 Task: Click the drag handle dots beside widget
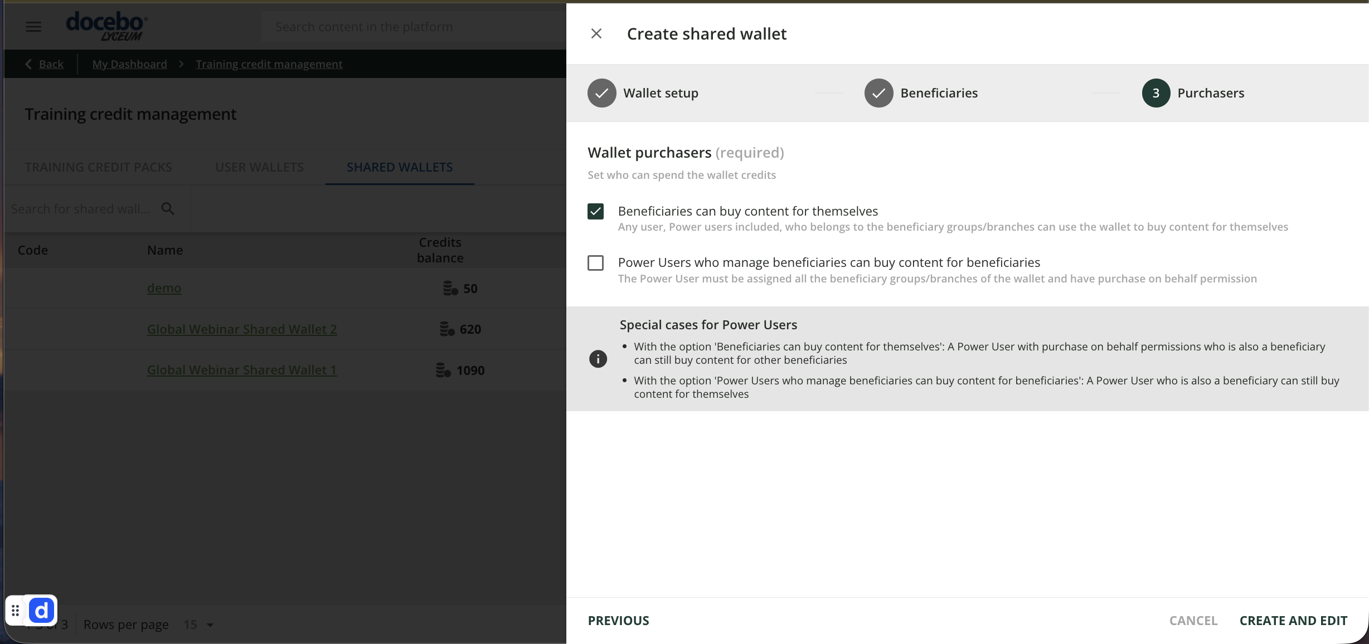16,611
